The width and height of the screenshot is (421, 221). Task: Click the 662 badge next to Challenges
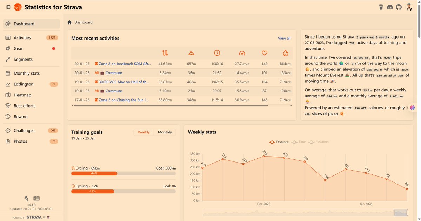(x=53, y=130)
